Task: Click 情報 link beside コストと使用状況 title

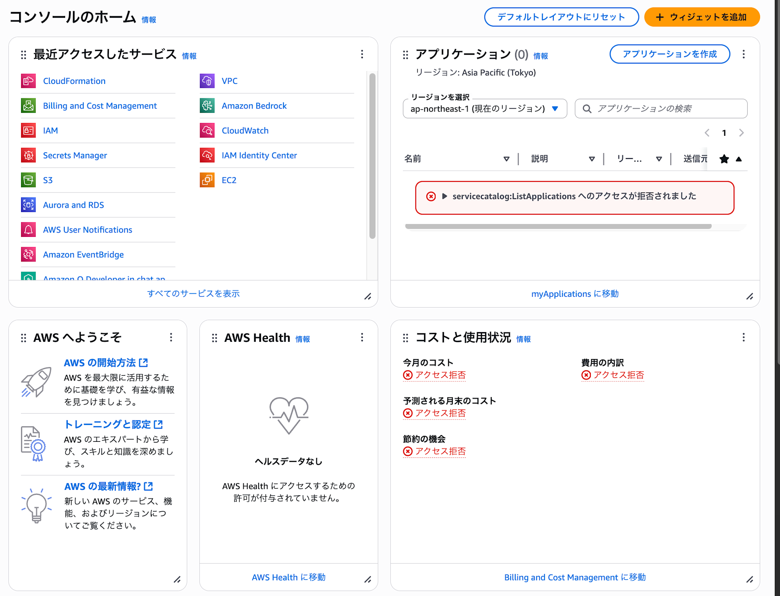Action: pyautogui.click(x=524, y=339)
